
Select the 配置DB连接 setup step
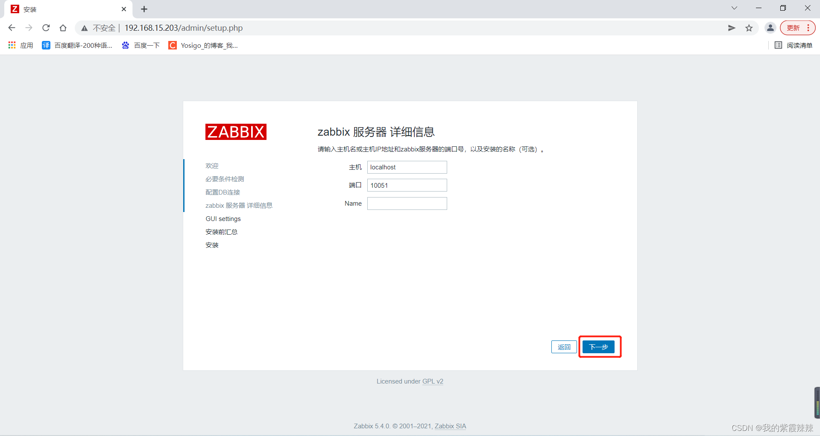(223, 192)
